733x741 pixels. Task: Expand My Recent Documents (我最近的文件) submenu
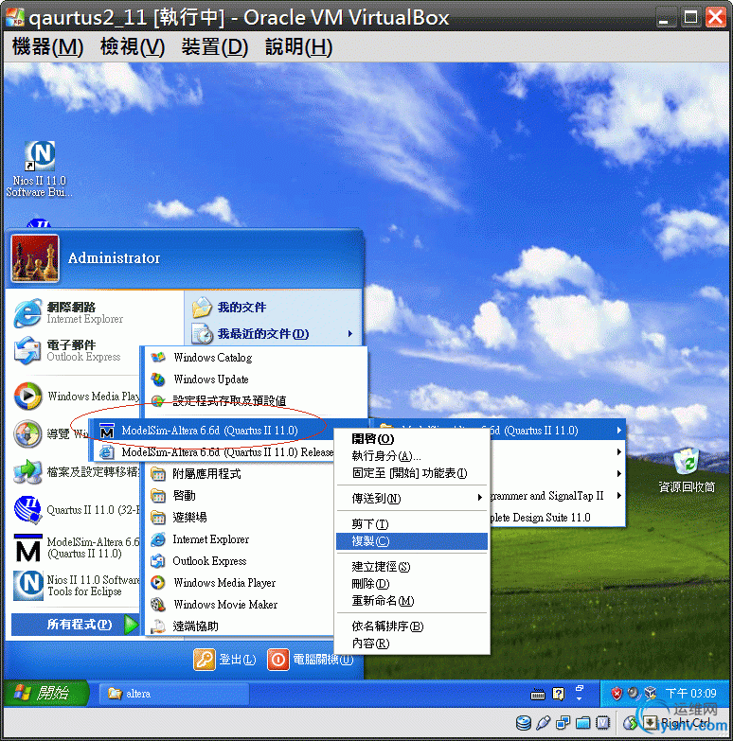273,334
